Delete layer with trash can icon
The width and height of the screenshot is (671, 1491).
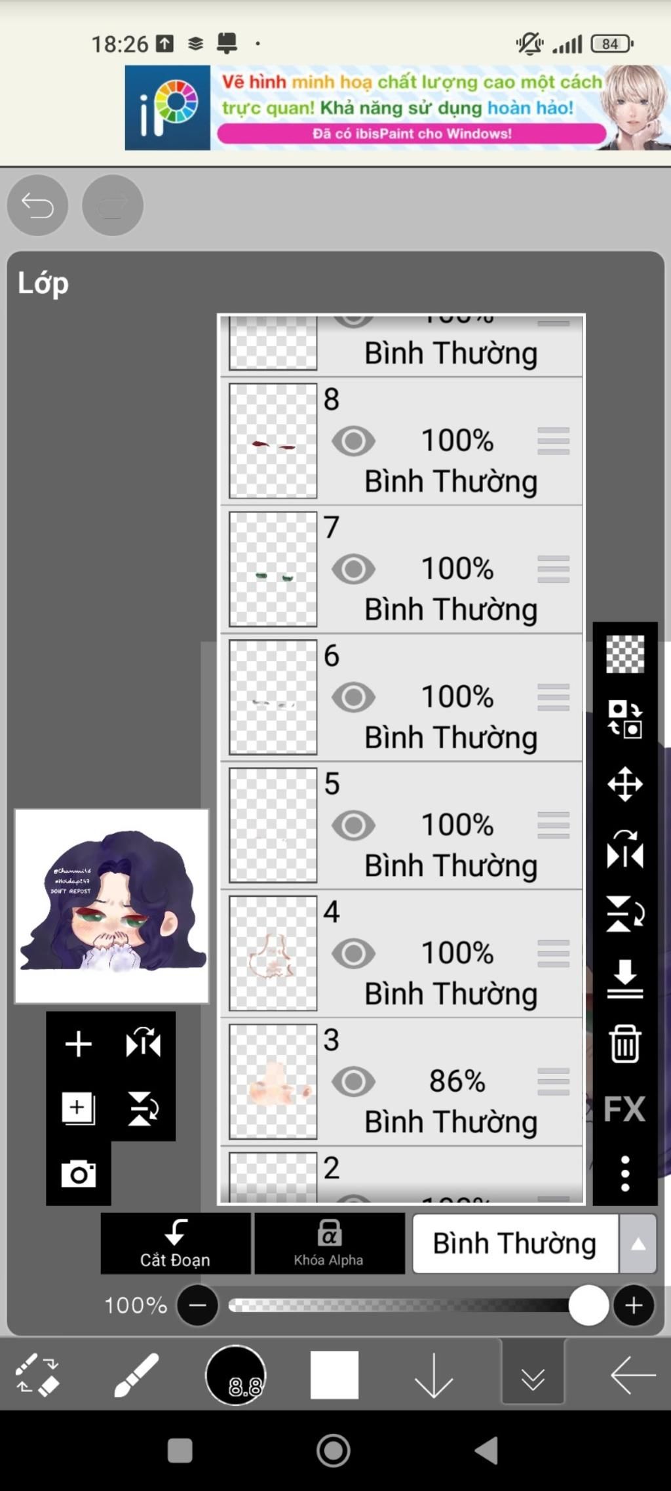(624, 1044)
